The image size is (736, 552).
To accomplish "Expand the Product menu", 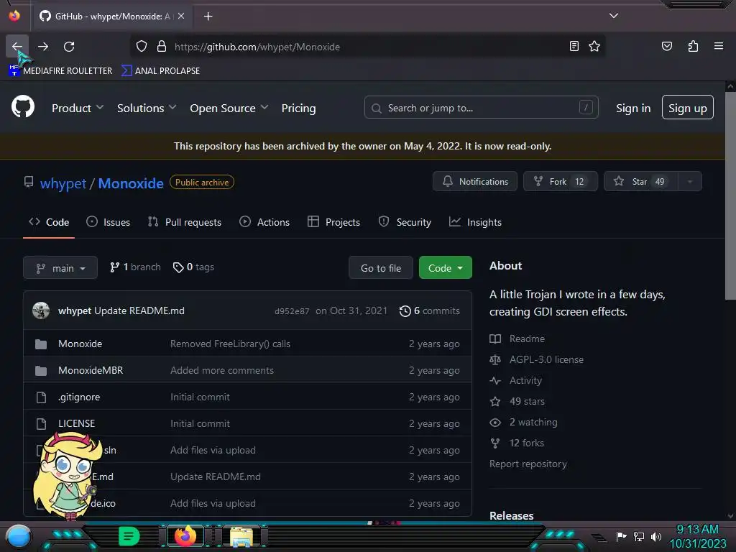I will (x=78, y=109).
